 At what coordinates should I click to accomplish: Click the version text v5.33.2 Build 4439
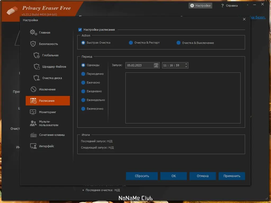tap(39, 15)
